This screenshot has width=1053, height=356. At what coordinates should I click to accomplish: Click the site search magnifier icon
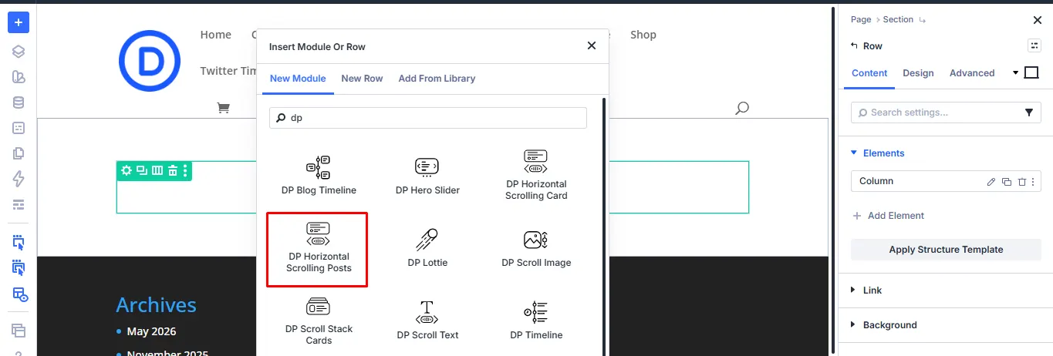742,108
